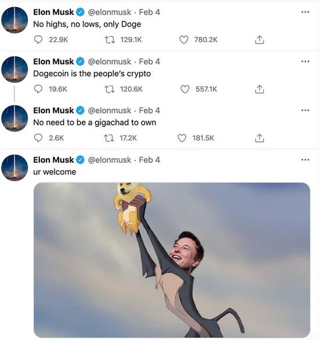The height and width of the screenshot is (340, 319).
Task: Open more options on 'people's crypto' tweet
Action: (305, 61)
